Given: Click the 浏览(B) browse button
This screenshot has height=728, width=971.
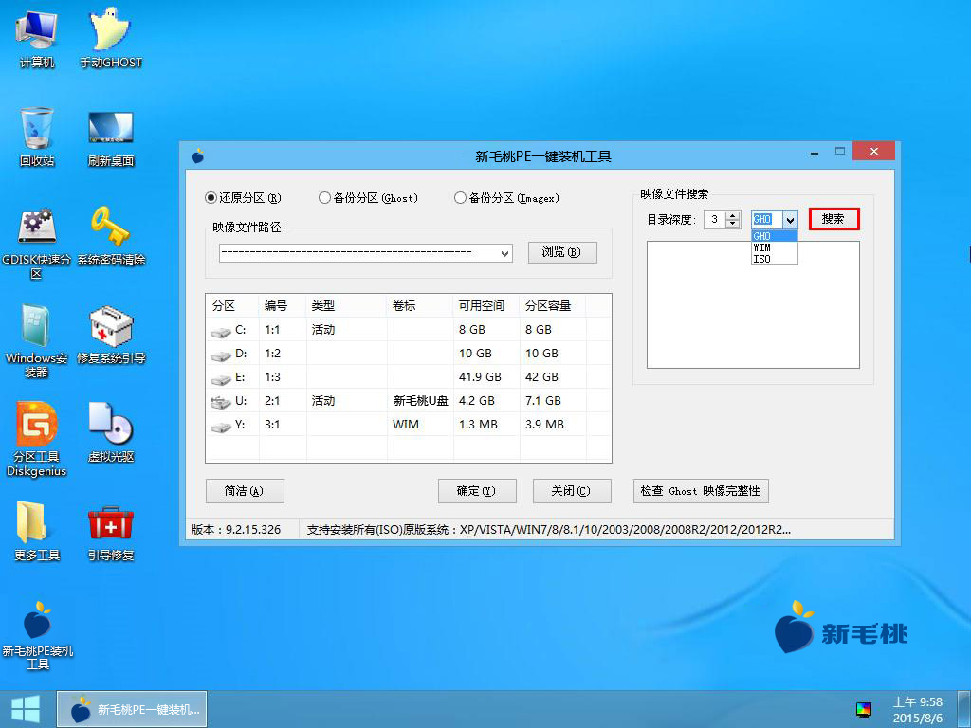Looking at the screenshot, I should click(562, 252).
